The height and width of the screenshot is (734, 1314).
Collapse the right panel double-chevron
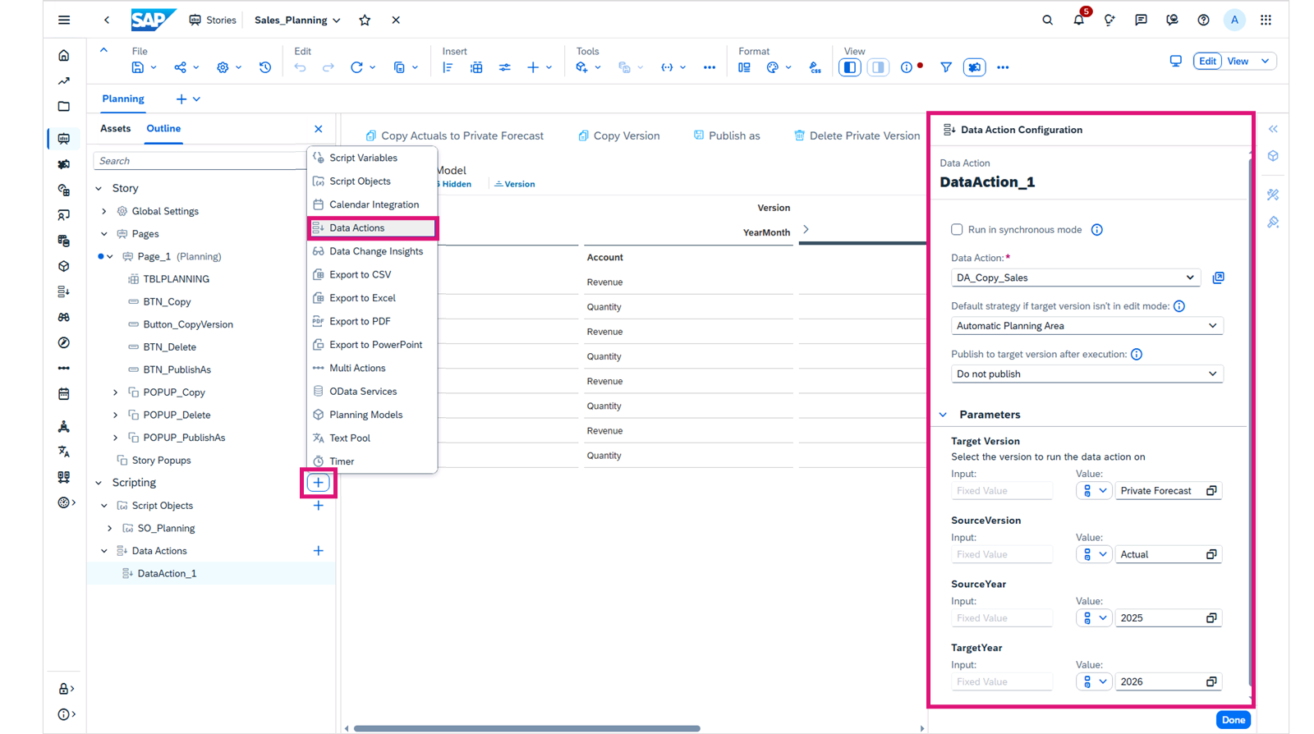click(1273, 129)
